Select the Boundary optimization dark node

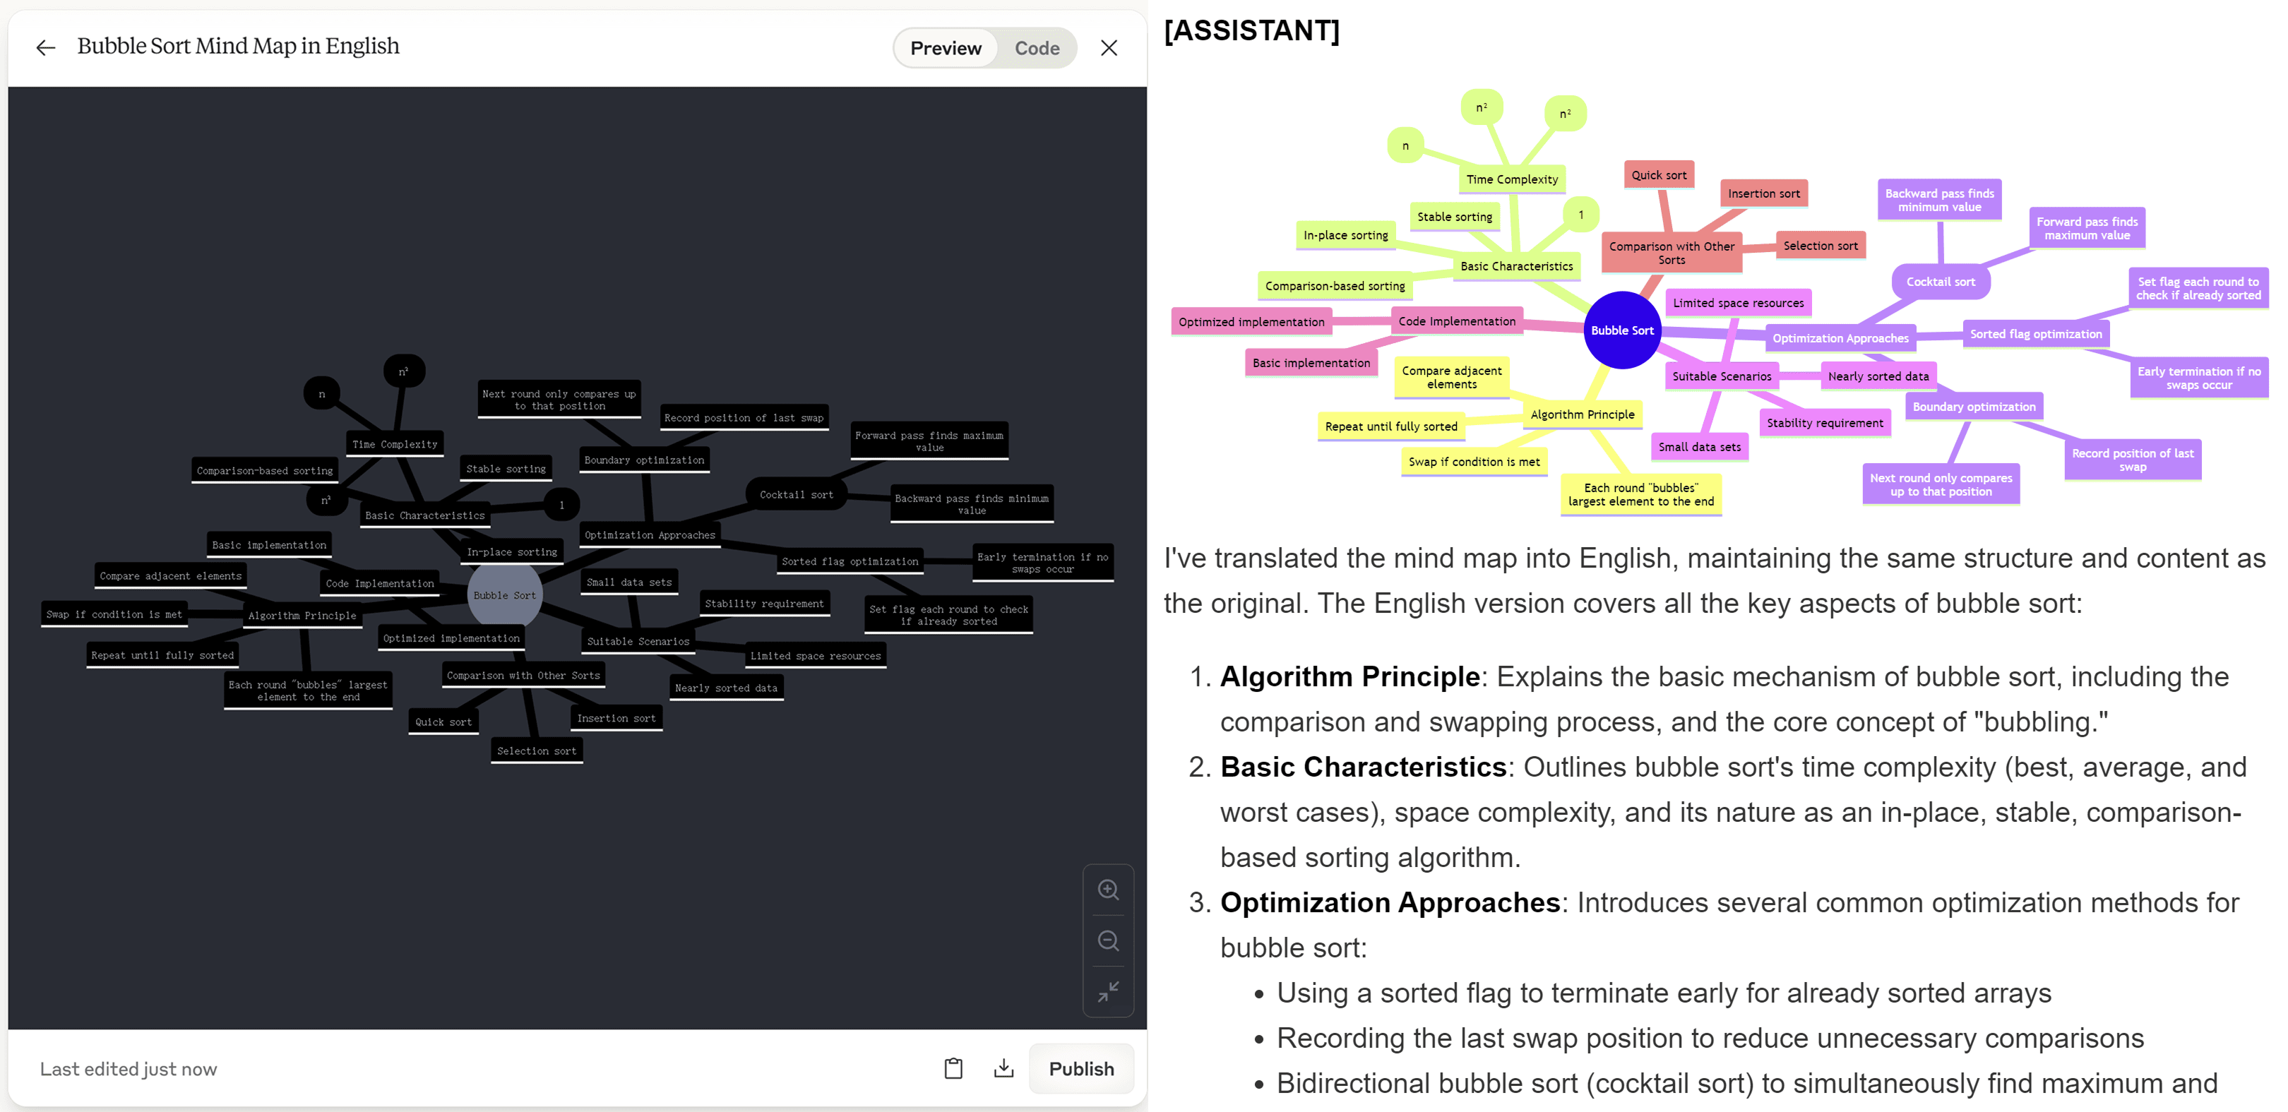point(644,460)
